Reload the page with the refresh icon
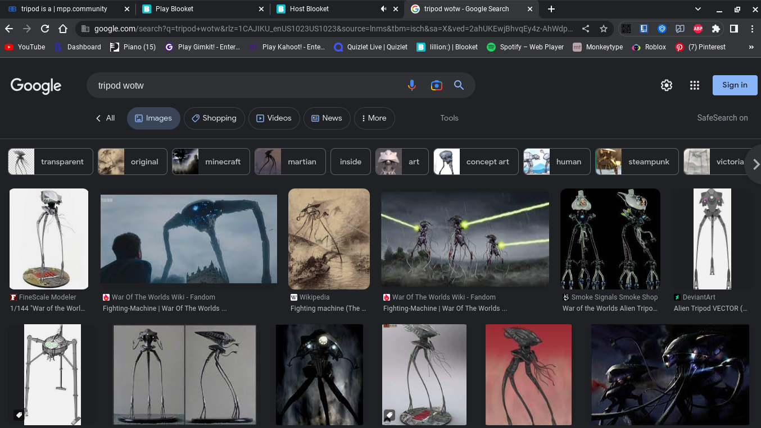 (x=45, y=29)
